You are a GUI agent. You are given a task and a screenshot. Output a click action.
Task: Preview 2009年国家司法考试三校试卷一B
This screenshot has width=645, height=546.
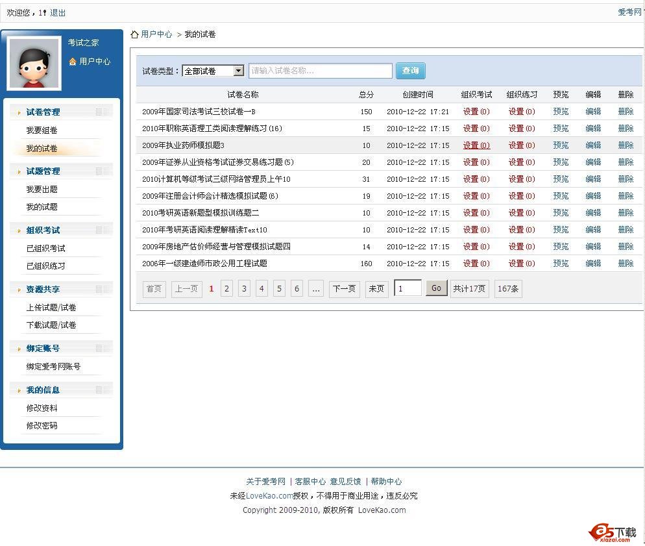pyautogui.click(x=560, y=112)
